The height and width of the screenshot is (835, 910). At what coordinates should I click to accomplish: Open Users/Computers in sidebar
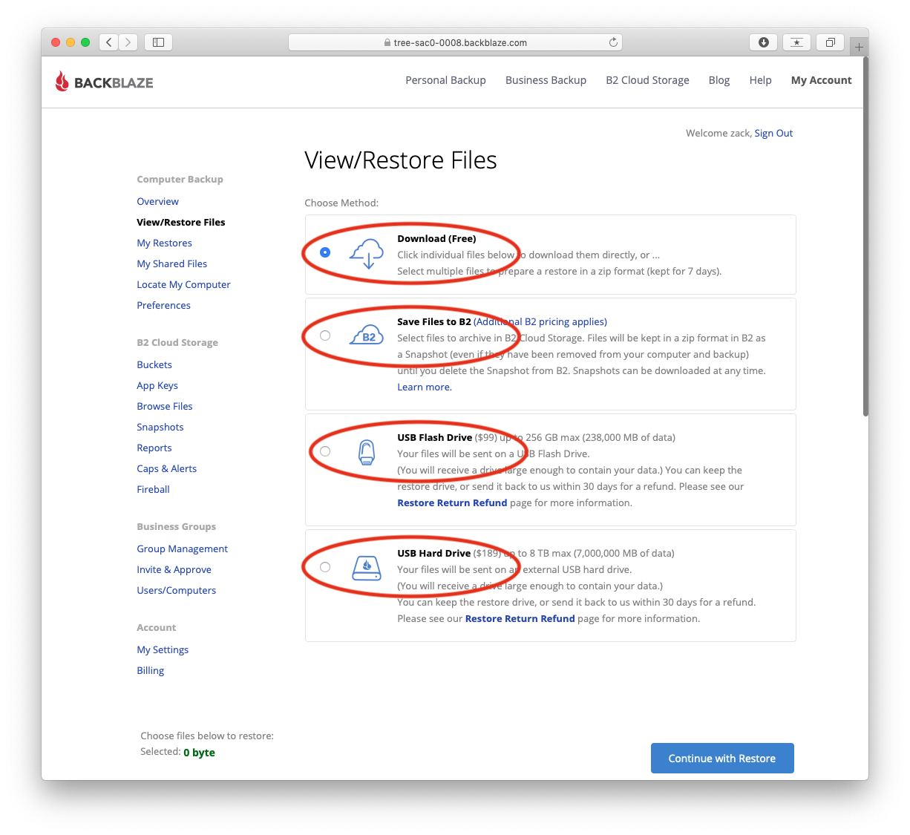[x=177, y=590]
